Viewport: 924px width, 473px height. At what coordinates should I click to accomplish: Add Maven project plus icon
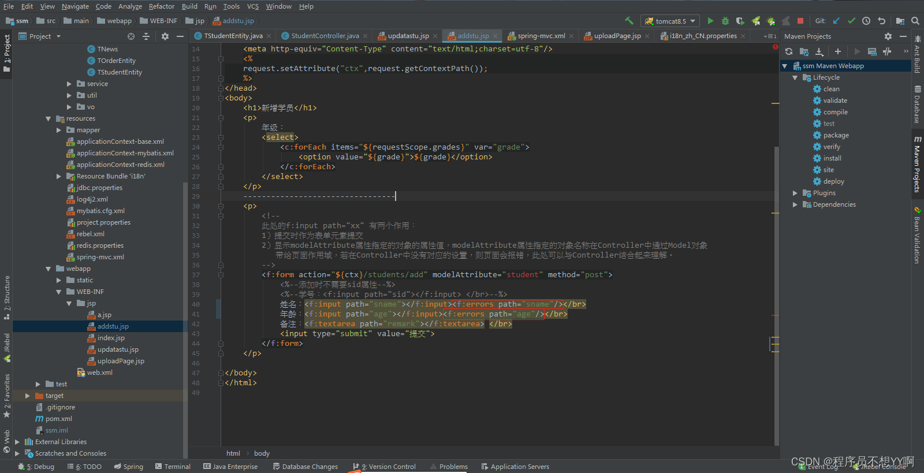pyautogui.click(x=838, y=51)
